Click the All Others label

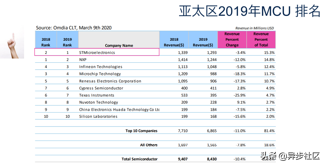[x=149, y=145]
